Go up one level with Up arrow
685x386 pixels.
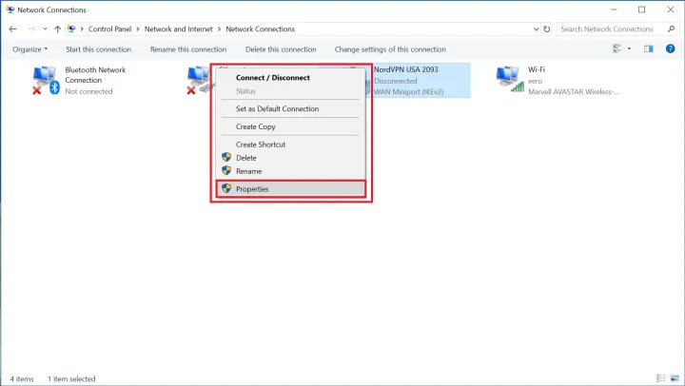[x=57, y=29]
